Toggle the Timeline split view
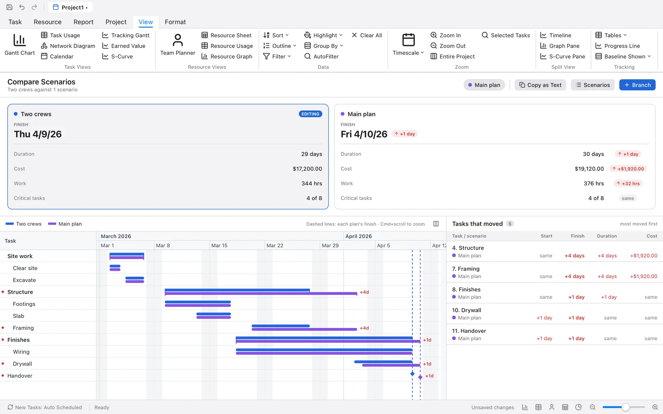The height and width of the screenshot is (414, 663). 556,35
